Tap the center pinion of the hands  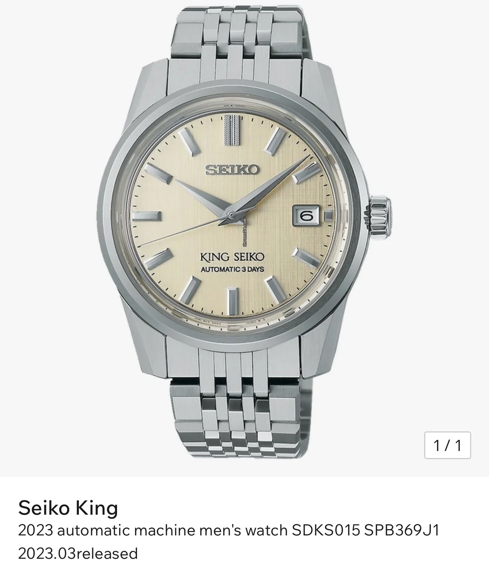pyautogui.click(x=231, y=214)
